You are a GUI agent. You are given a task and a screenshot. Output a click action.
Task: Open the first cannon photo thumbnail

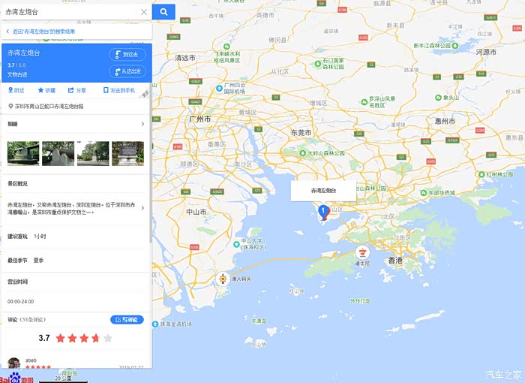click(x=23, y=153)
